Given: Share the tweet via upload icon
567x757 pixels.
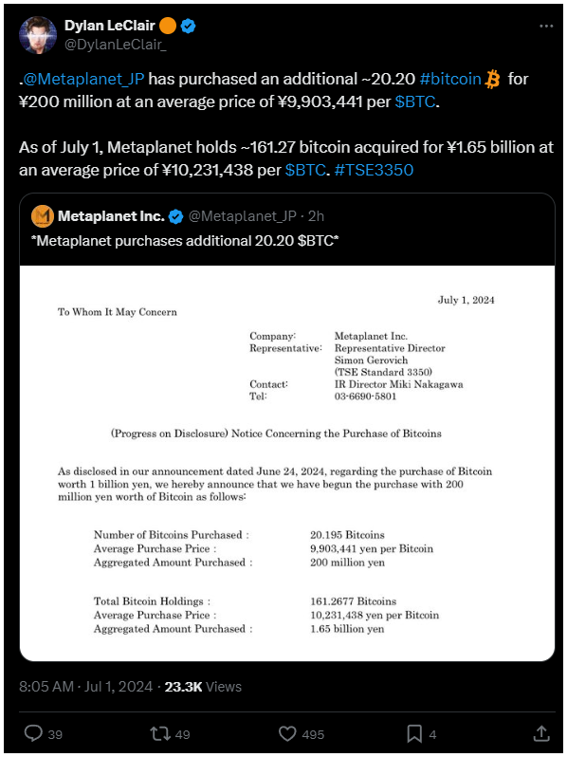Looking at the screenshot, I should [x=541, y=733].
